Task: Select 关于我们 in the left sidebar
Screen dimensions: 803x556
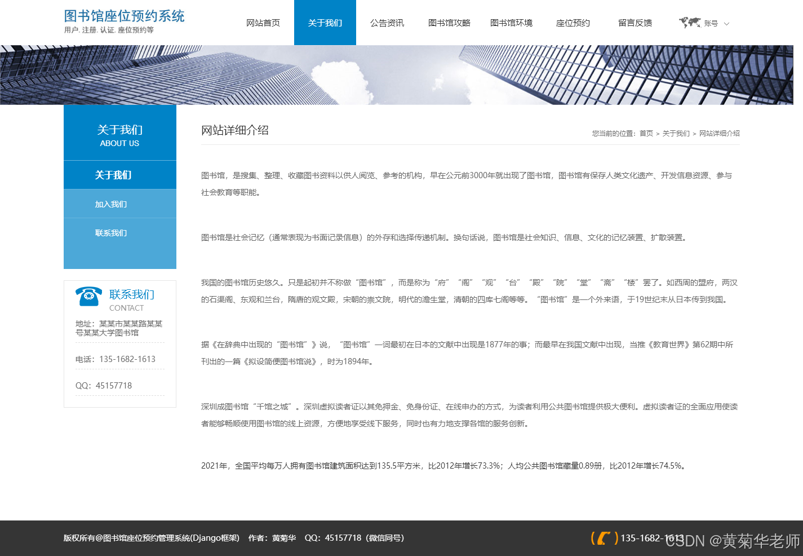Action: (120, 175)
